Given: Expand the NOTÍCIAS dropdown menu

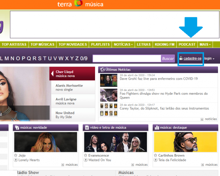Looking at the screenshot, I should pyautogui.click(x=123, y=44).
